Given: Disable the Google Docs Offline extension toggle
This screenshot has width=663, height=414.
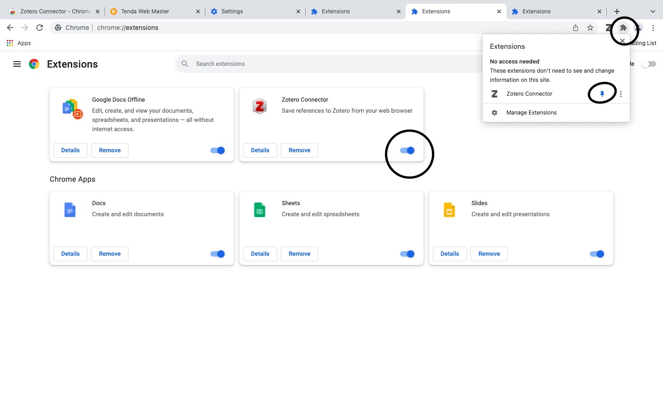Looking at the screenshot, I should tap(218, 150).
